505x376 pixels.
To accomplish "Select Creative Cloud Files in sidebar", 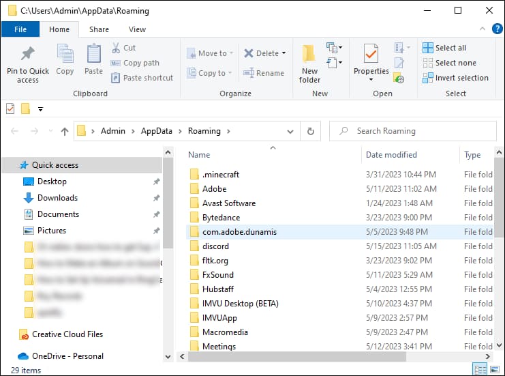I will coord(61,334).
